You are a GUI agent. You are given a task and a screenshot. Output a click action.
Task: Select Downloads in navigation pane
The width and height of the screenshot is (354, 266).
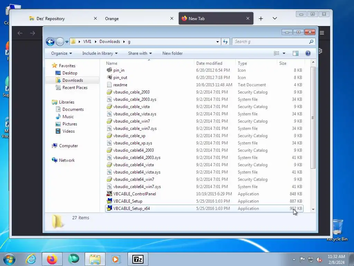[x=73, y=80]
